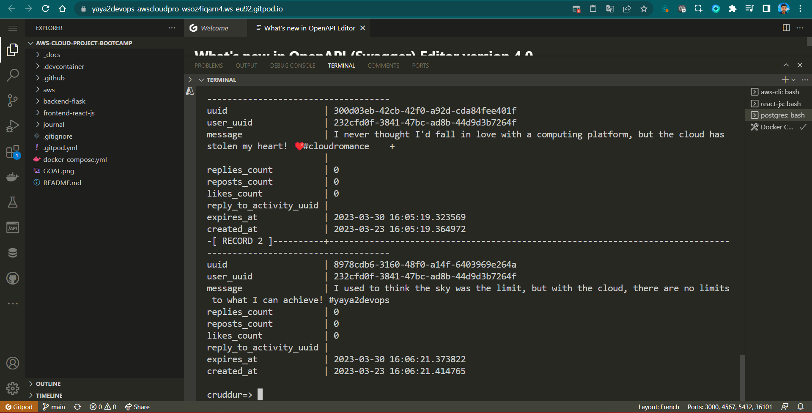Open the Source Control view
This screenshot has width=812, height=413.
[13, 101]
